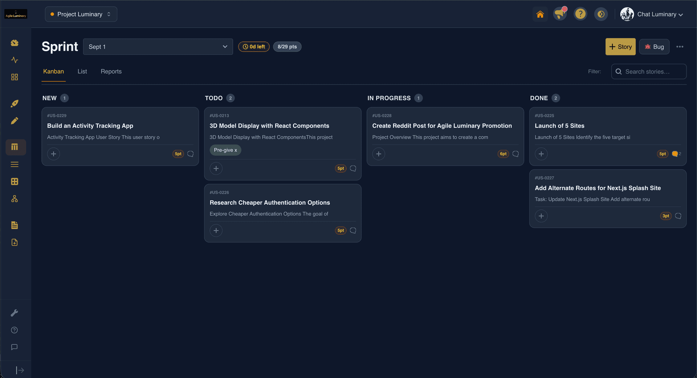Open the document icon in sidebar
This screenshot has height=378, width=697.
tap(15, 225)
